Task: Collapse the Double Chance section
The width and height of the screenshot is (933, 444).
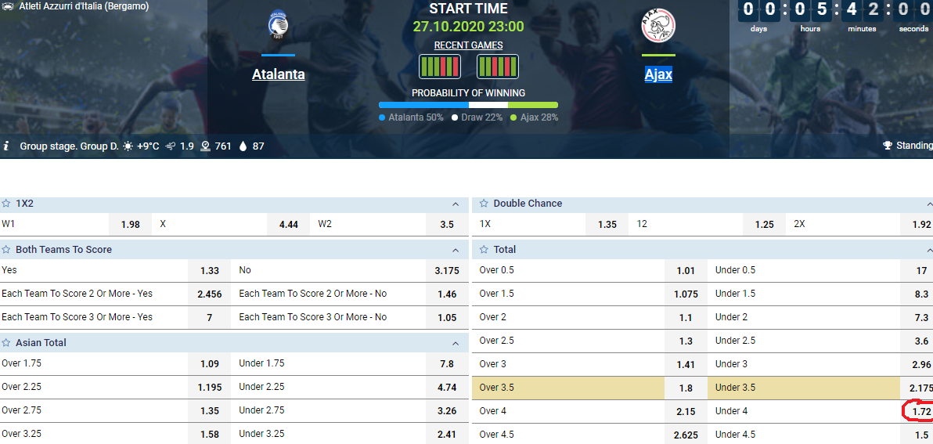Action: [930, 204]
